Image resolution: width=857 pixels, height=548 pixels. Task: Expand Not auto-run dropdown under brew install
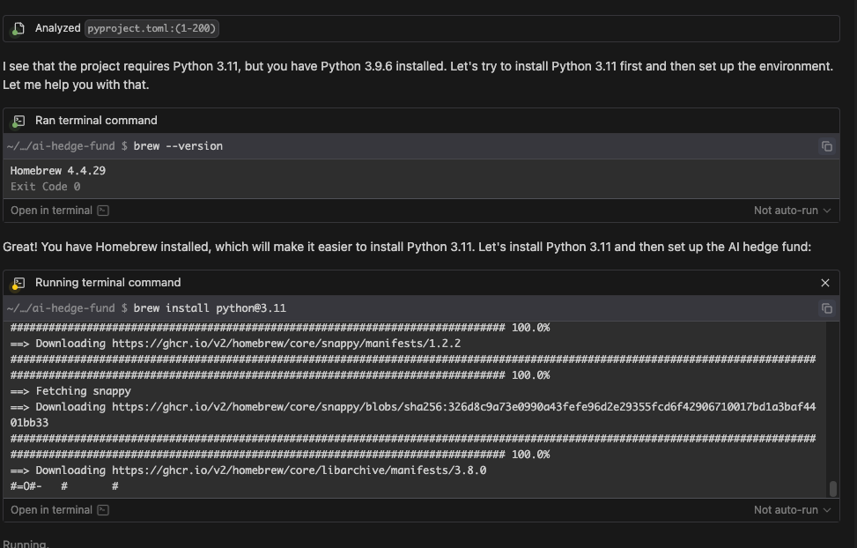click(x=792, y=510)
